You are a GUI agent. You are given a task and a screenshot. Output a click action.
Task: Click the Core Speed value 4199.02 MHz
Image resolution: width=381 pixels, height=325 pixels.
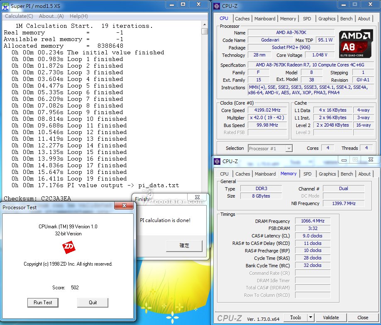pos(267,110)
